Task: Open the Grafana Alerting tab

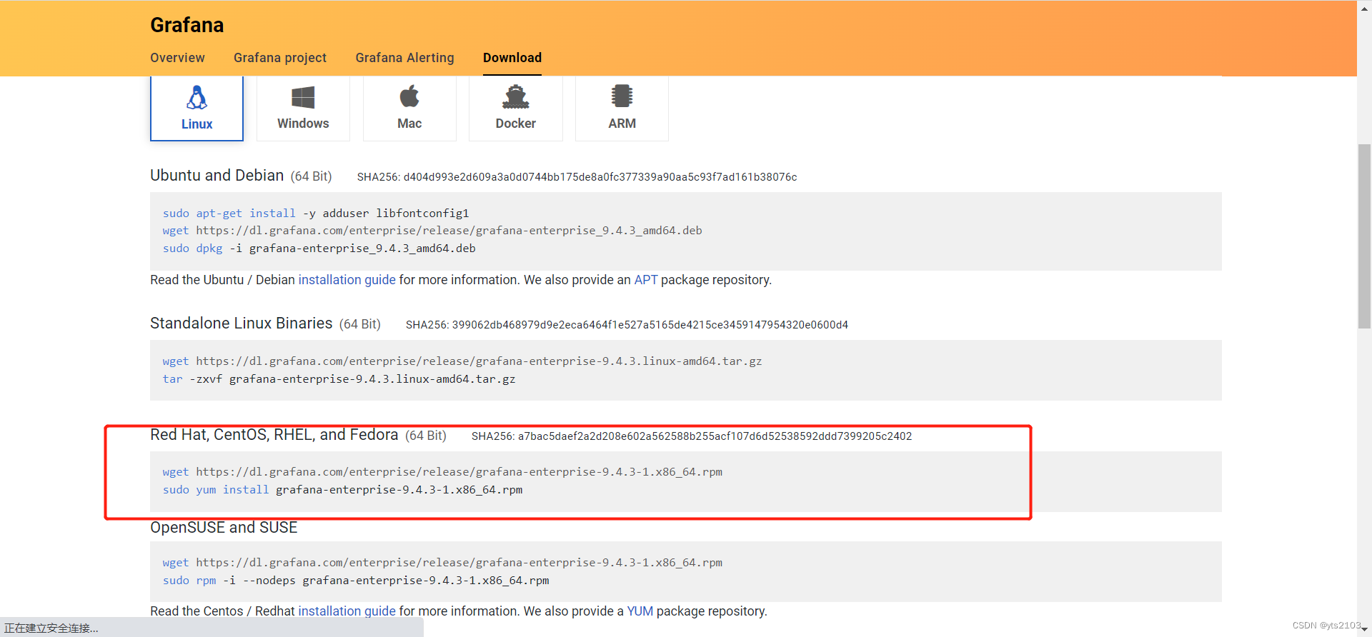Action: [x=404, y=58]
